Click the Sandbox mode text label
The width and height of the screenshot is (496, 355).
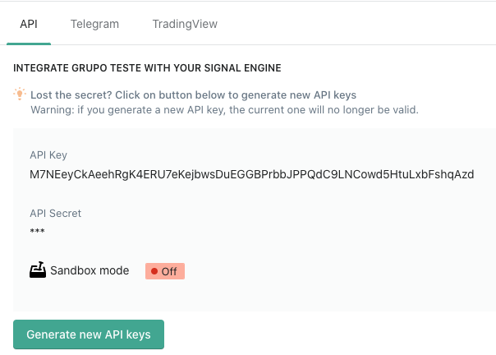coord(90,270)
